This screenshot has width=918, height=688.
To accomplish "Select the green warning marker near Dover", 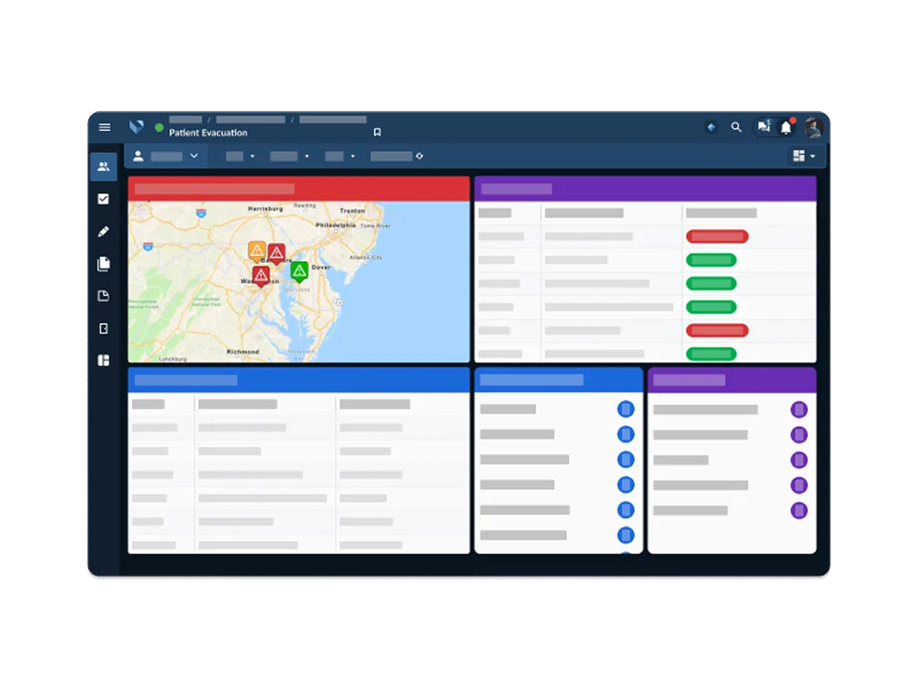I will click(299, 271).
